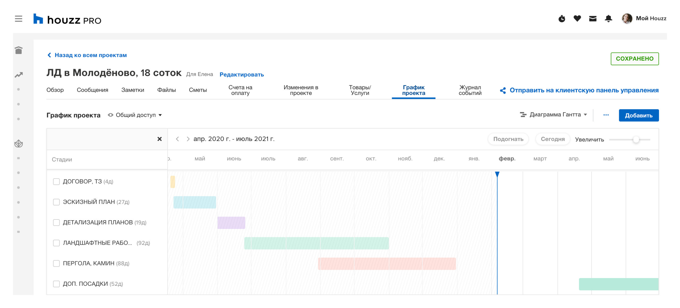Image resolution: width=680 pixels, height=308 pixels.
Task: Click the Добавить button
Action: click(x=638, y=115)
